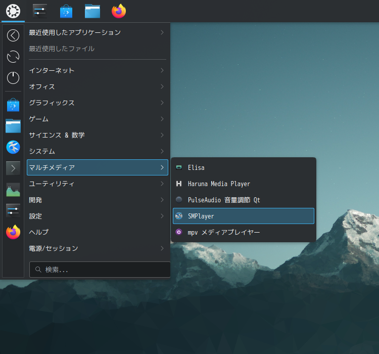Open Dolphin file manager in top panel
This screenshot has height=354, width=379.
pyautogui.click(x=92, y=11)
